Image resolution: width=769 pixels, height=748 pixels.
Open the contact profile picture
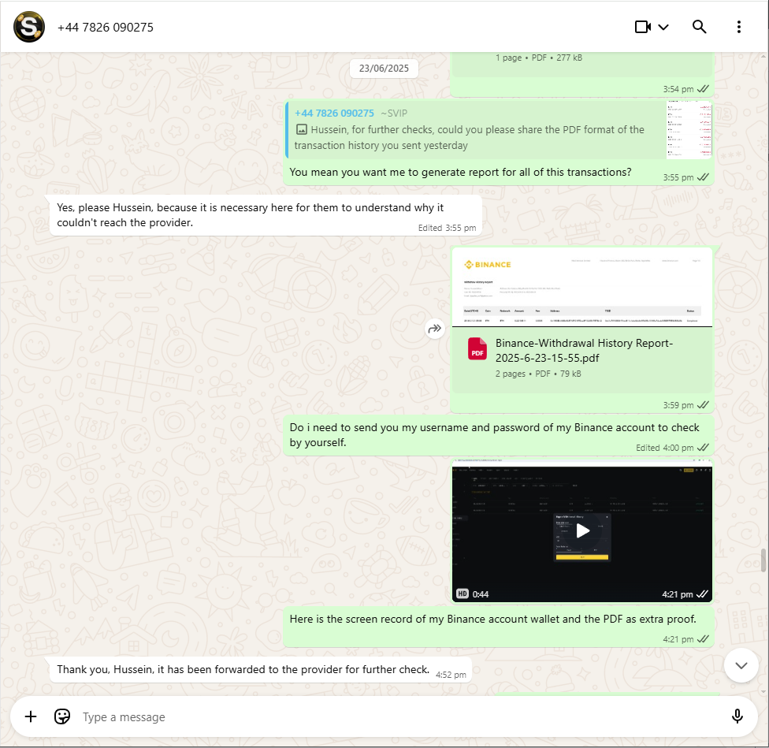pos(29,27)
